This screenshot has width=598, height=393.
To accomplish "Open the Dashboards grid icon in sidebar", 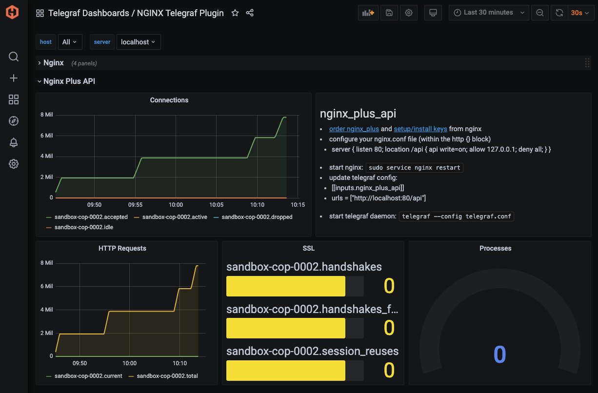I will (14, 99).
